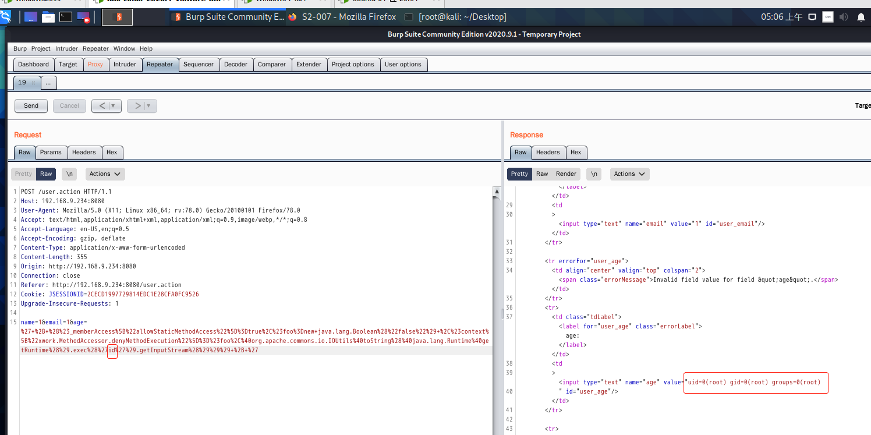The width and height of the screenshot is (871, 435).
Task: Open the Kali dragon applications menu
Action: pyautogui.click(x=5, y=17)
